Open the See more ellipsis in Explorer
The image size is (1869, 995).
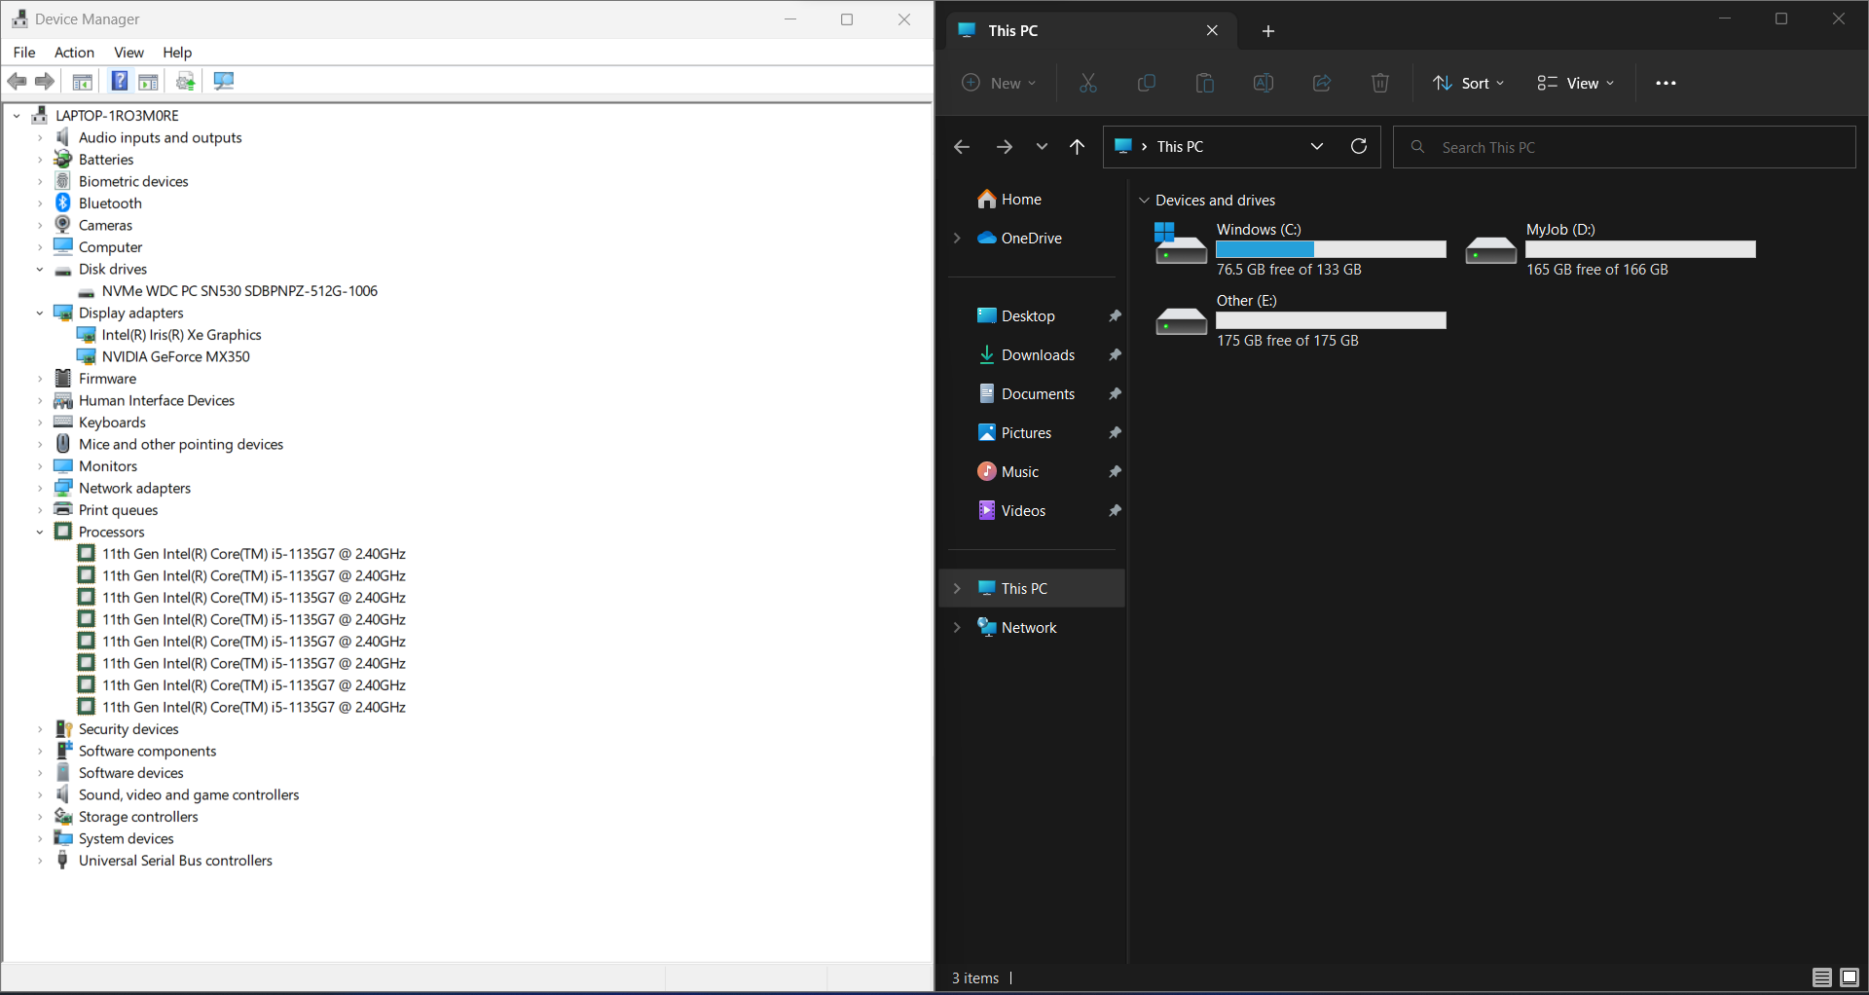pyautogui.click(x=1666, y=83)
